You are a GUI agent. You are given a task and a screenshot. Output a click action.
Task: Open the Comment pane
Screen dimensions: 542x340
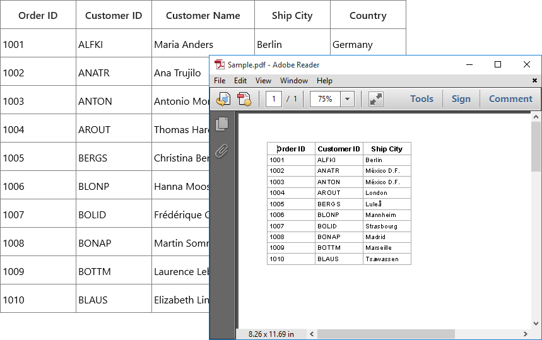(510, 99)
